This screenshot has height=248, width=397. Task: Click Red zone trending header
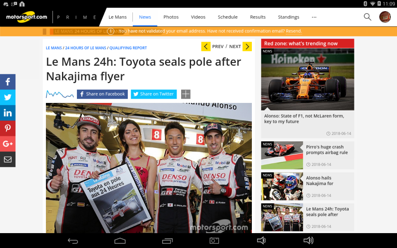click(x=308, y=43)
